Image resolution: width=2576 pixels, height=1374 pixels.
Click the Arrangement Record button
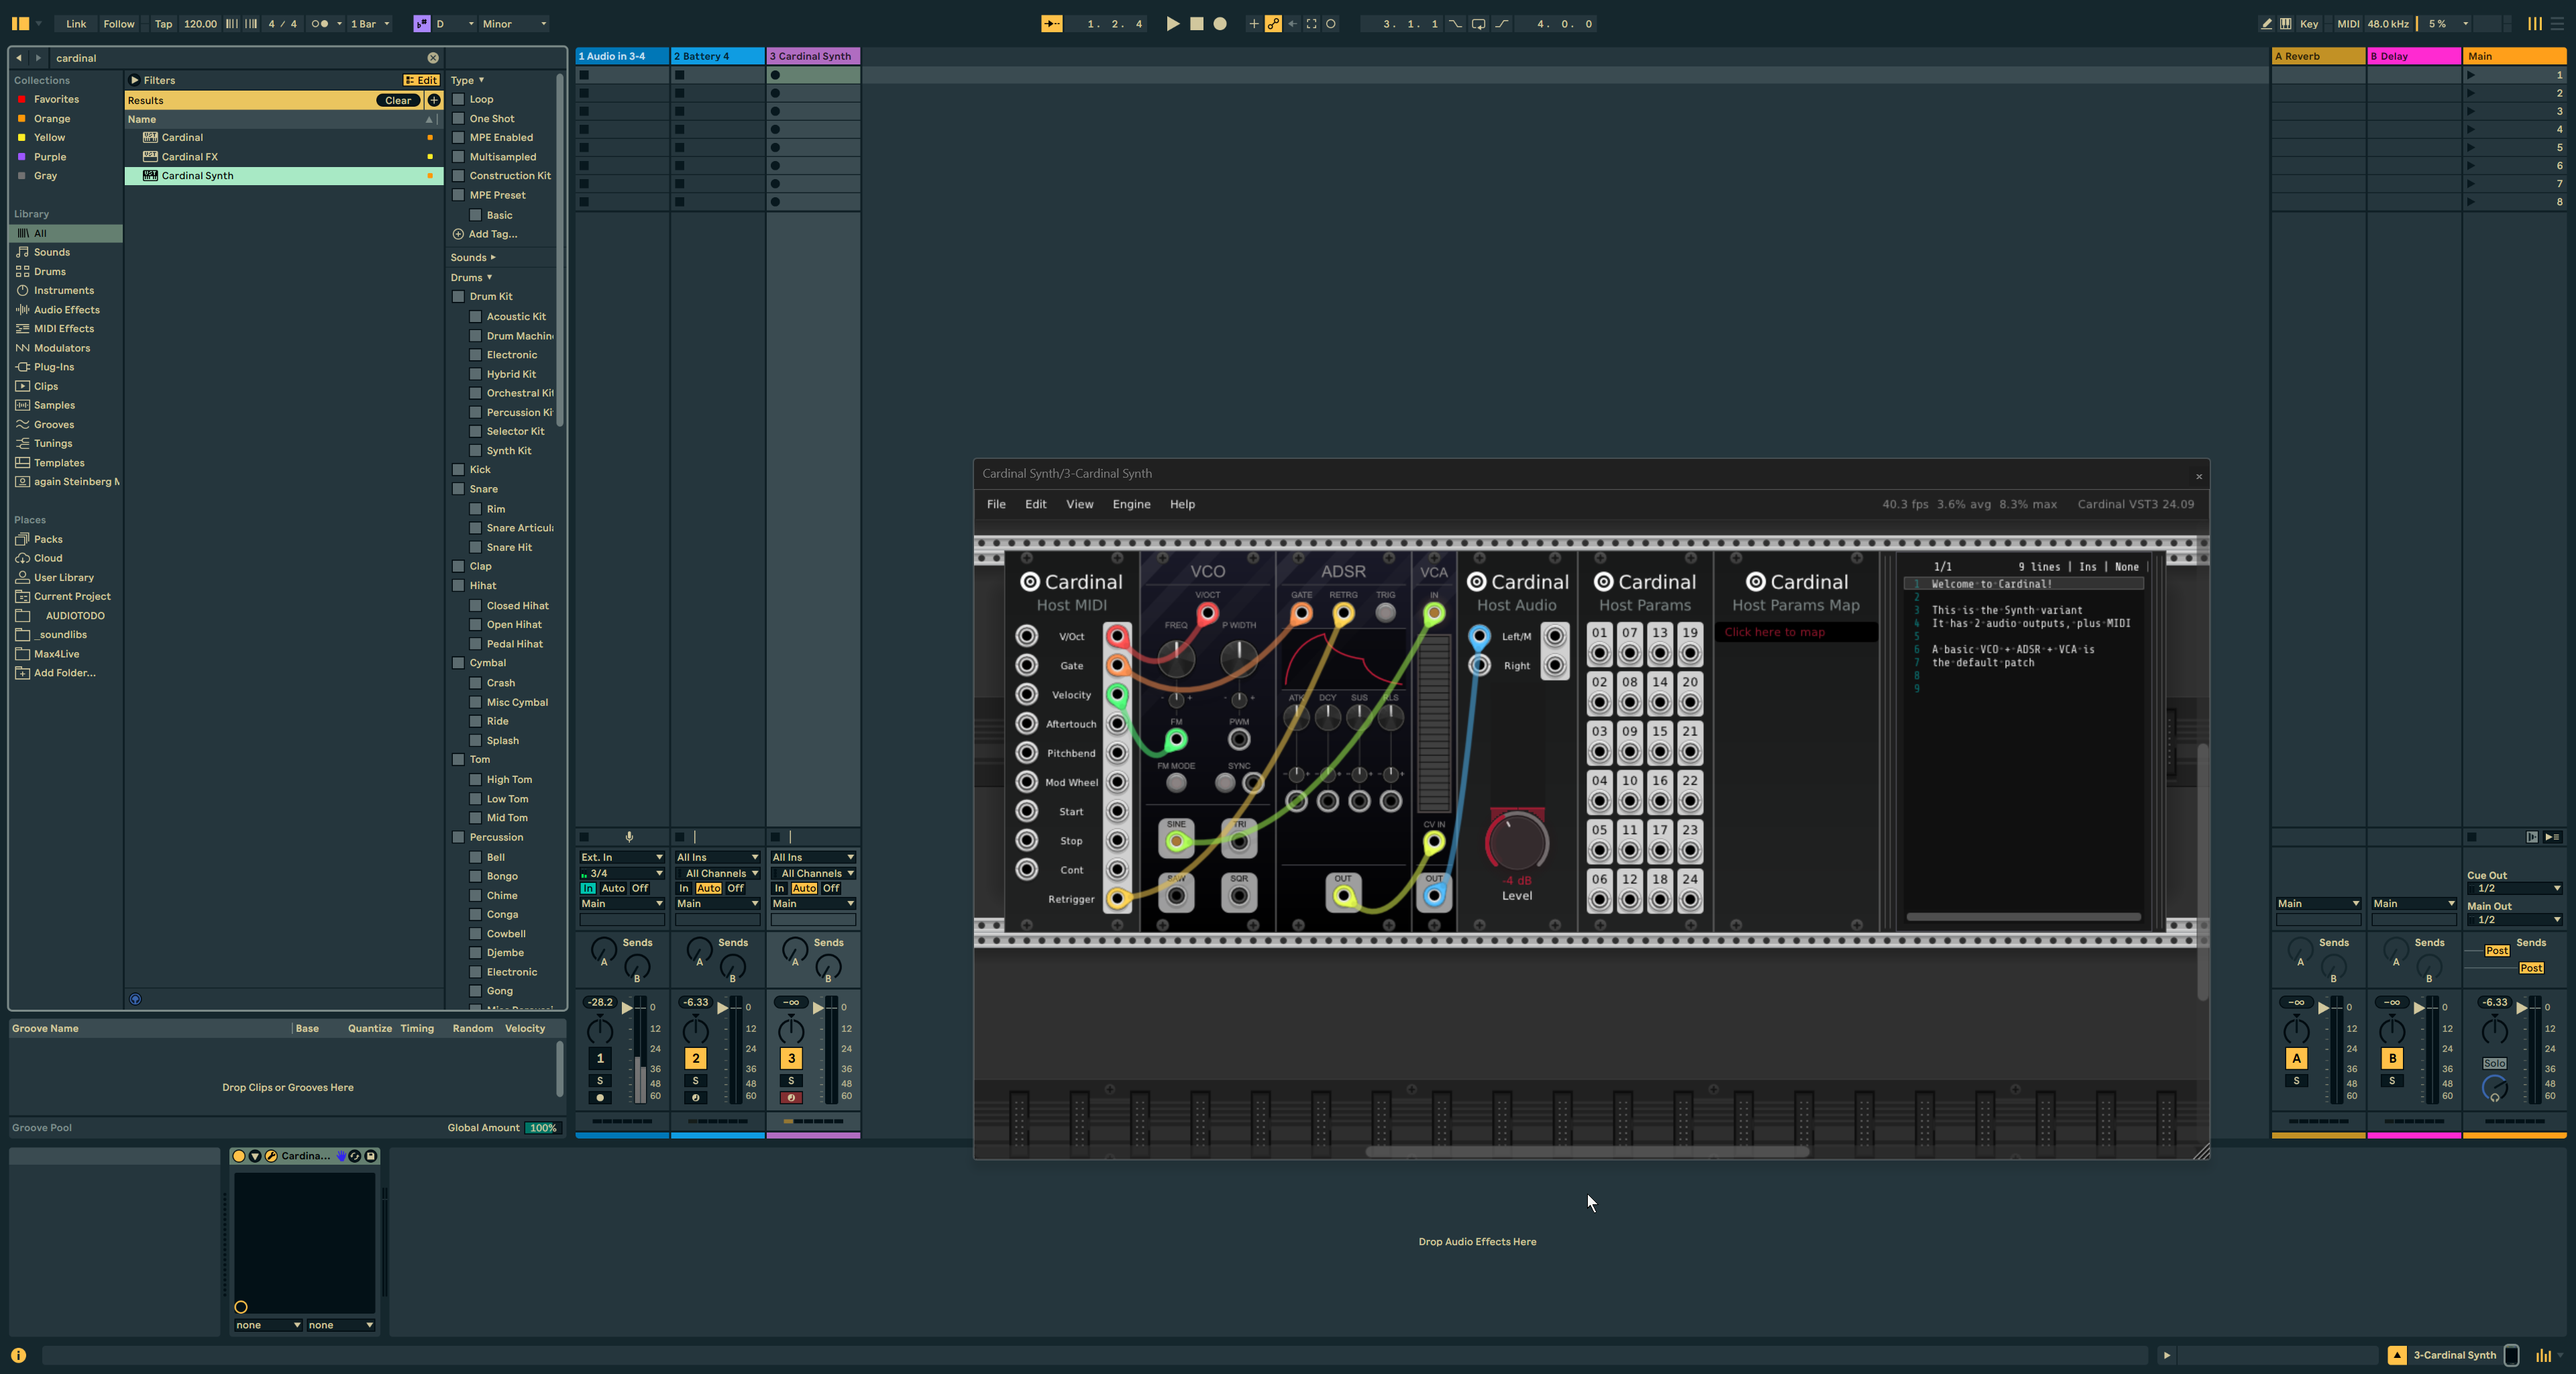(1220, 23)
